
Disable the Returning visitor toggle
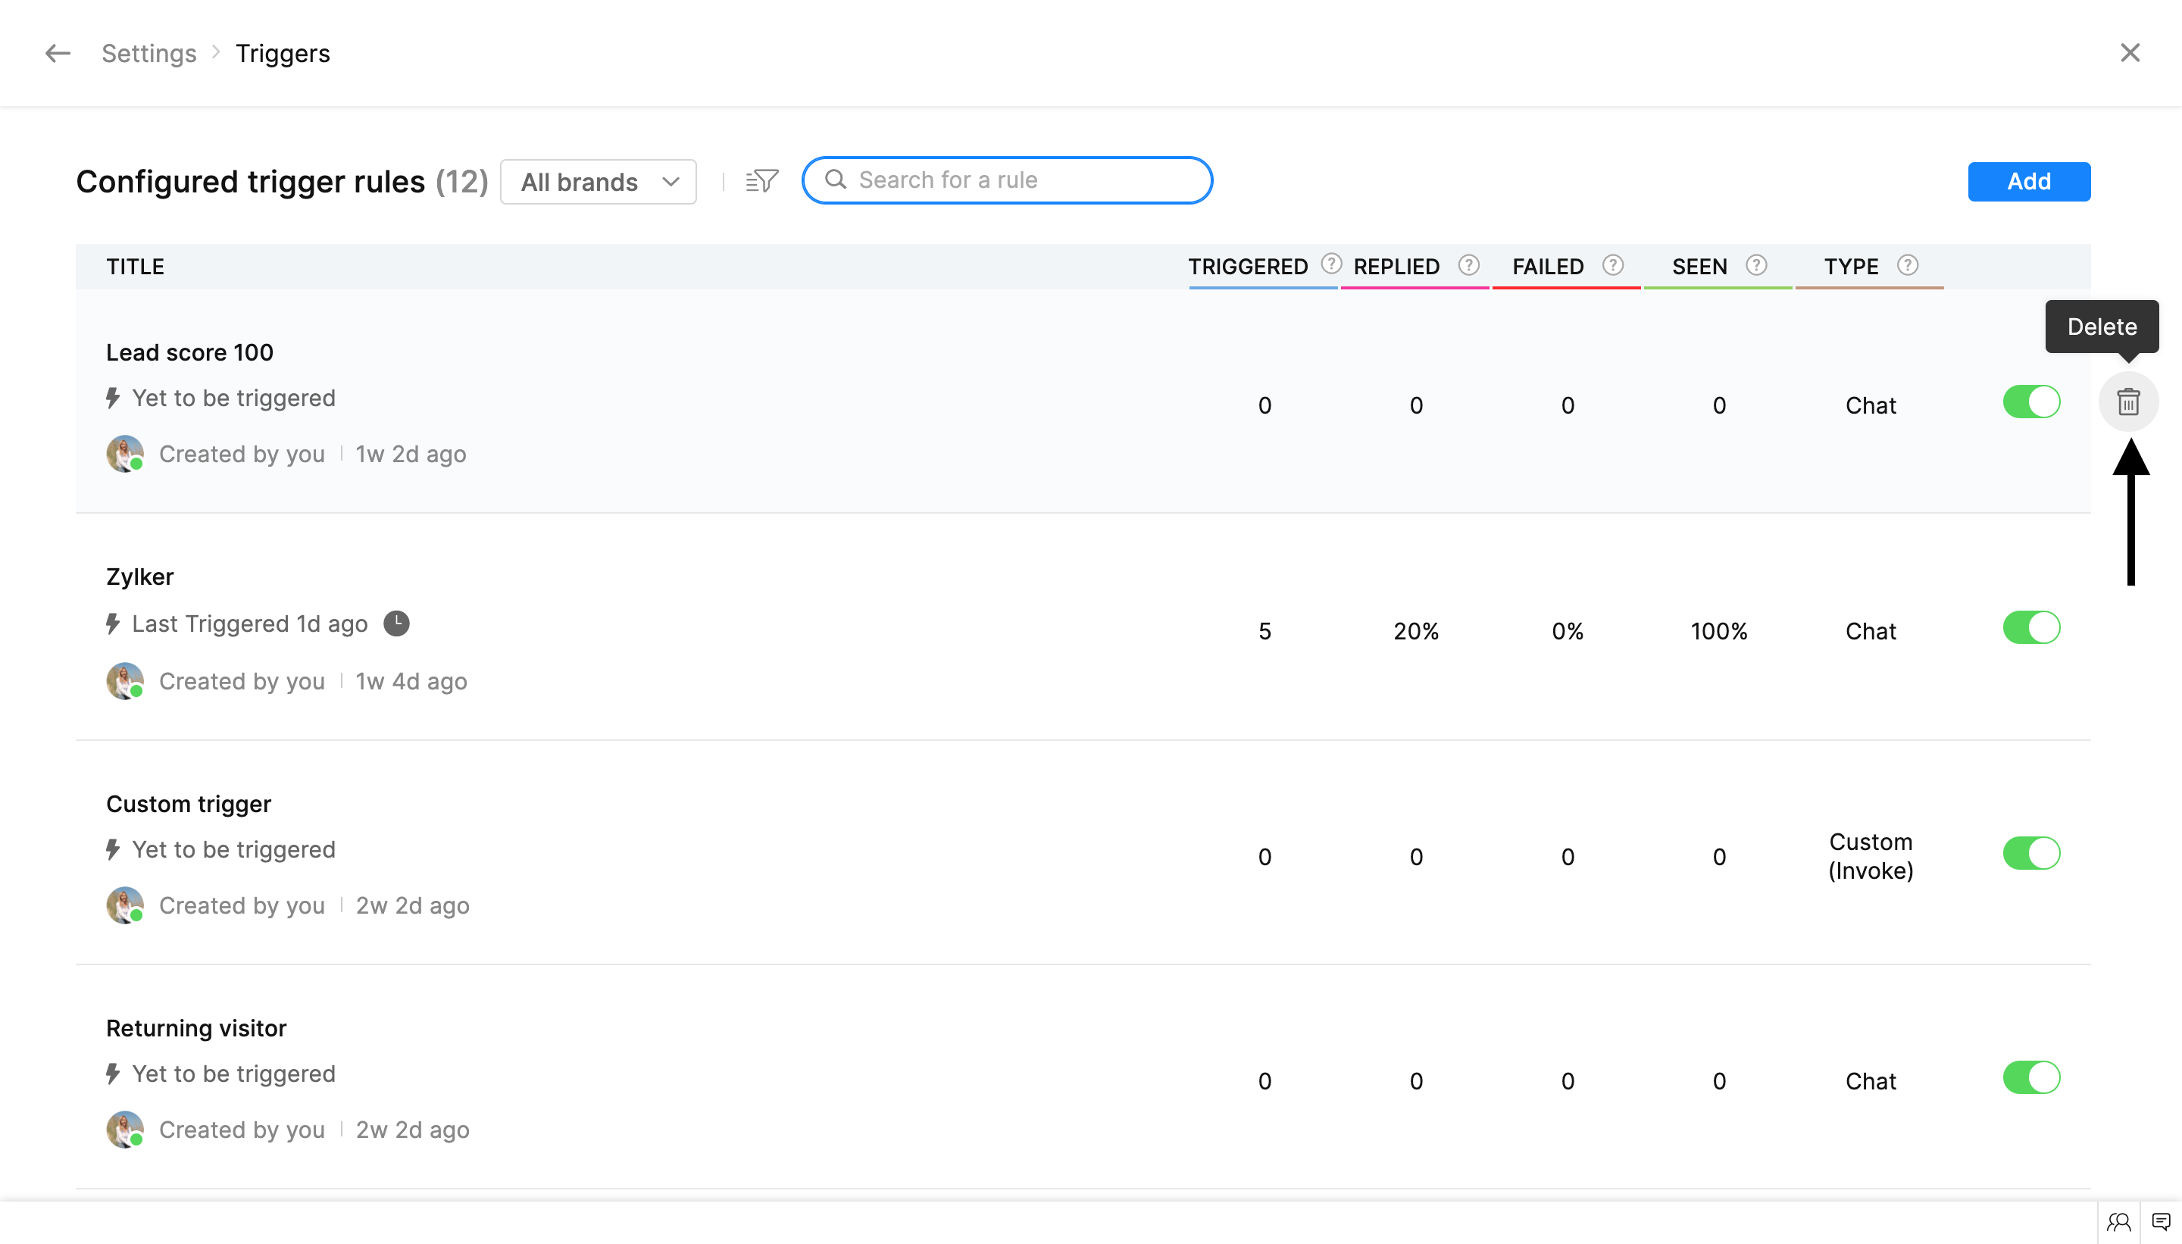[x=2030, y=1077]
